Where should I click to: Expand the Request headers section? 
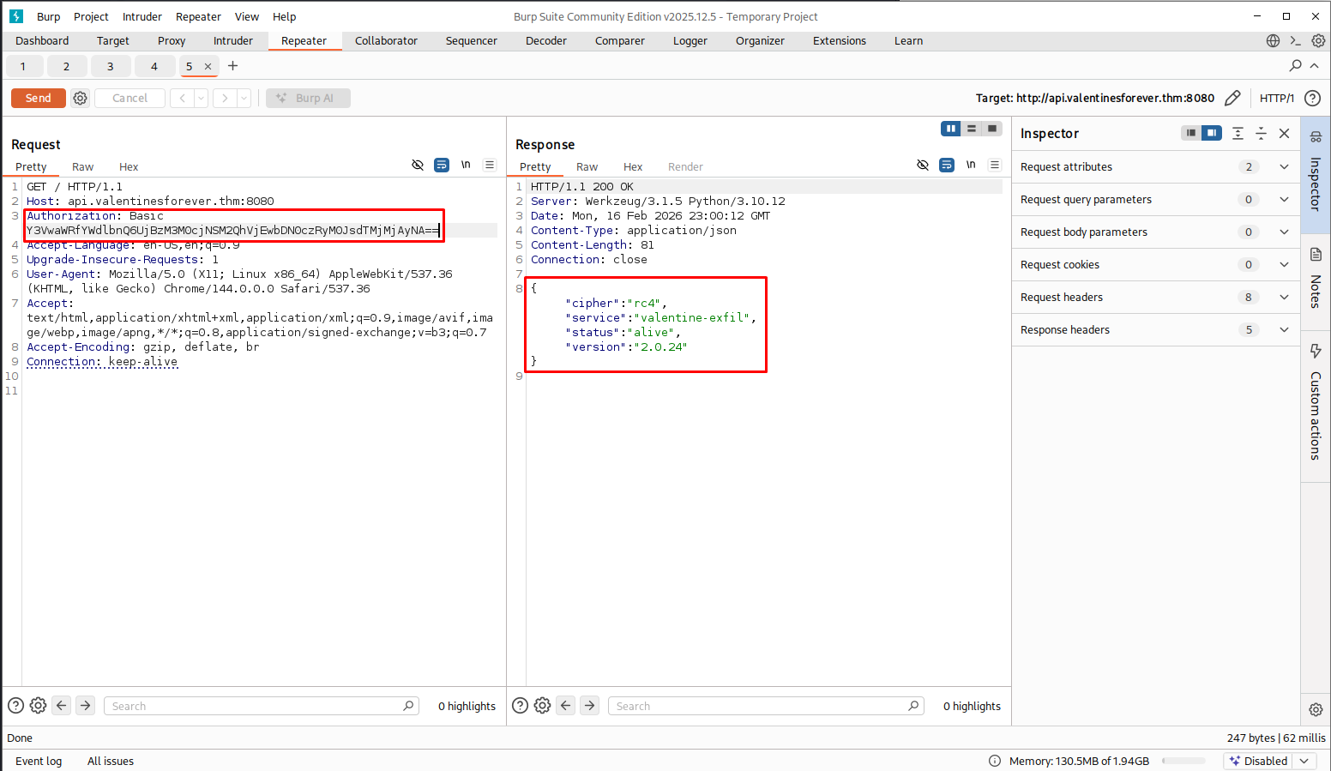(1284, 298)
